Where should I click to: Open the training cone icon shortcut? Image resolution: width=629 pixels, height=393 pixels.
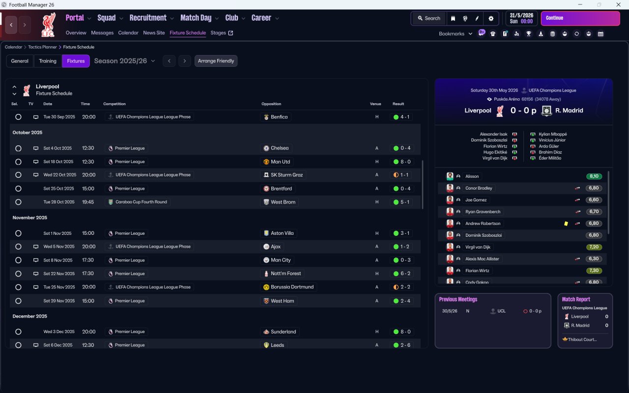[541, 34]
